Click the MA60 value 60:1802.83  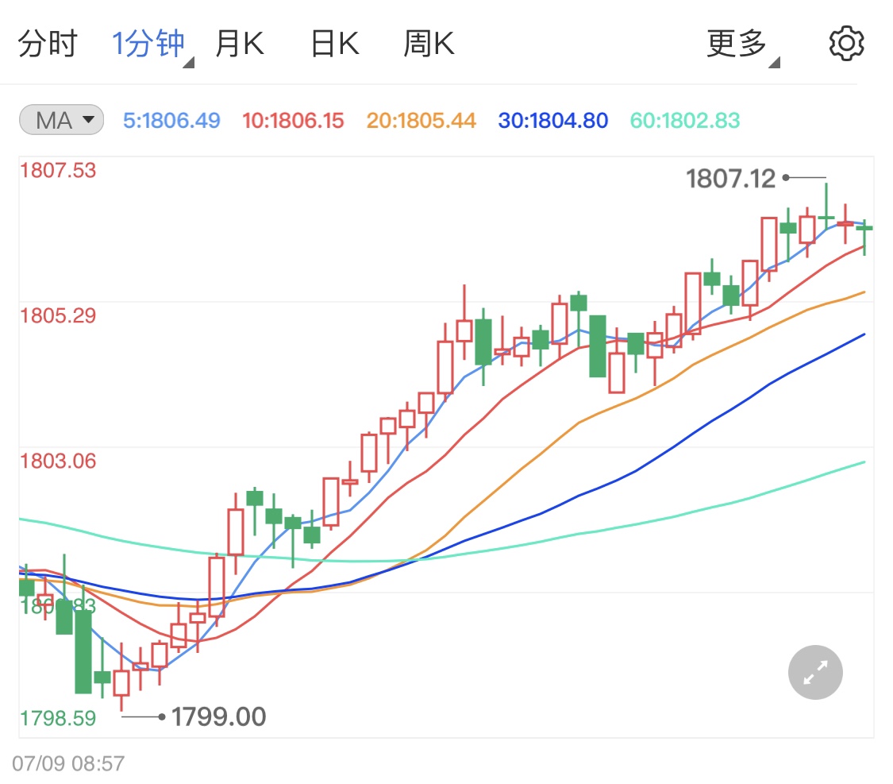(684, 120)
